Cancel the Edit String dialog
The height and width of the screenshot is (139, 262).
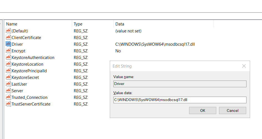coord(232,110)
